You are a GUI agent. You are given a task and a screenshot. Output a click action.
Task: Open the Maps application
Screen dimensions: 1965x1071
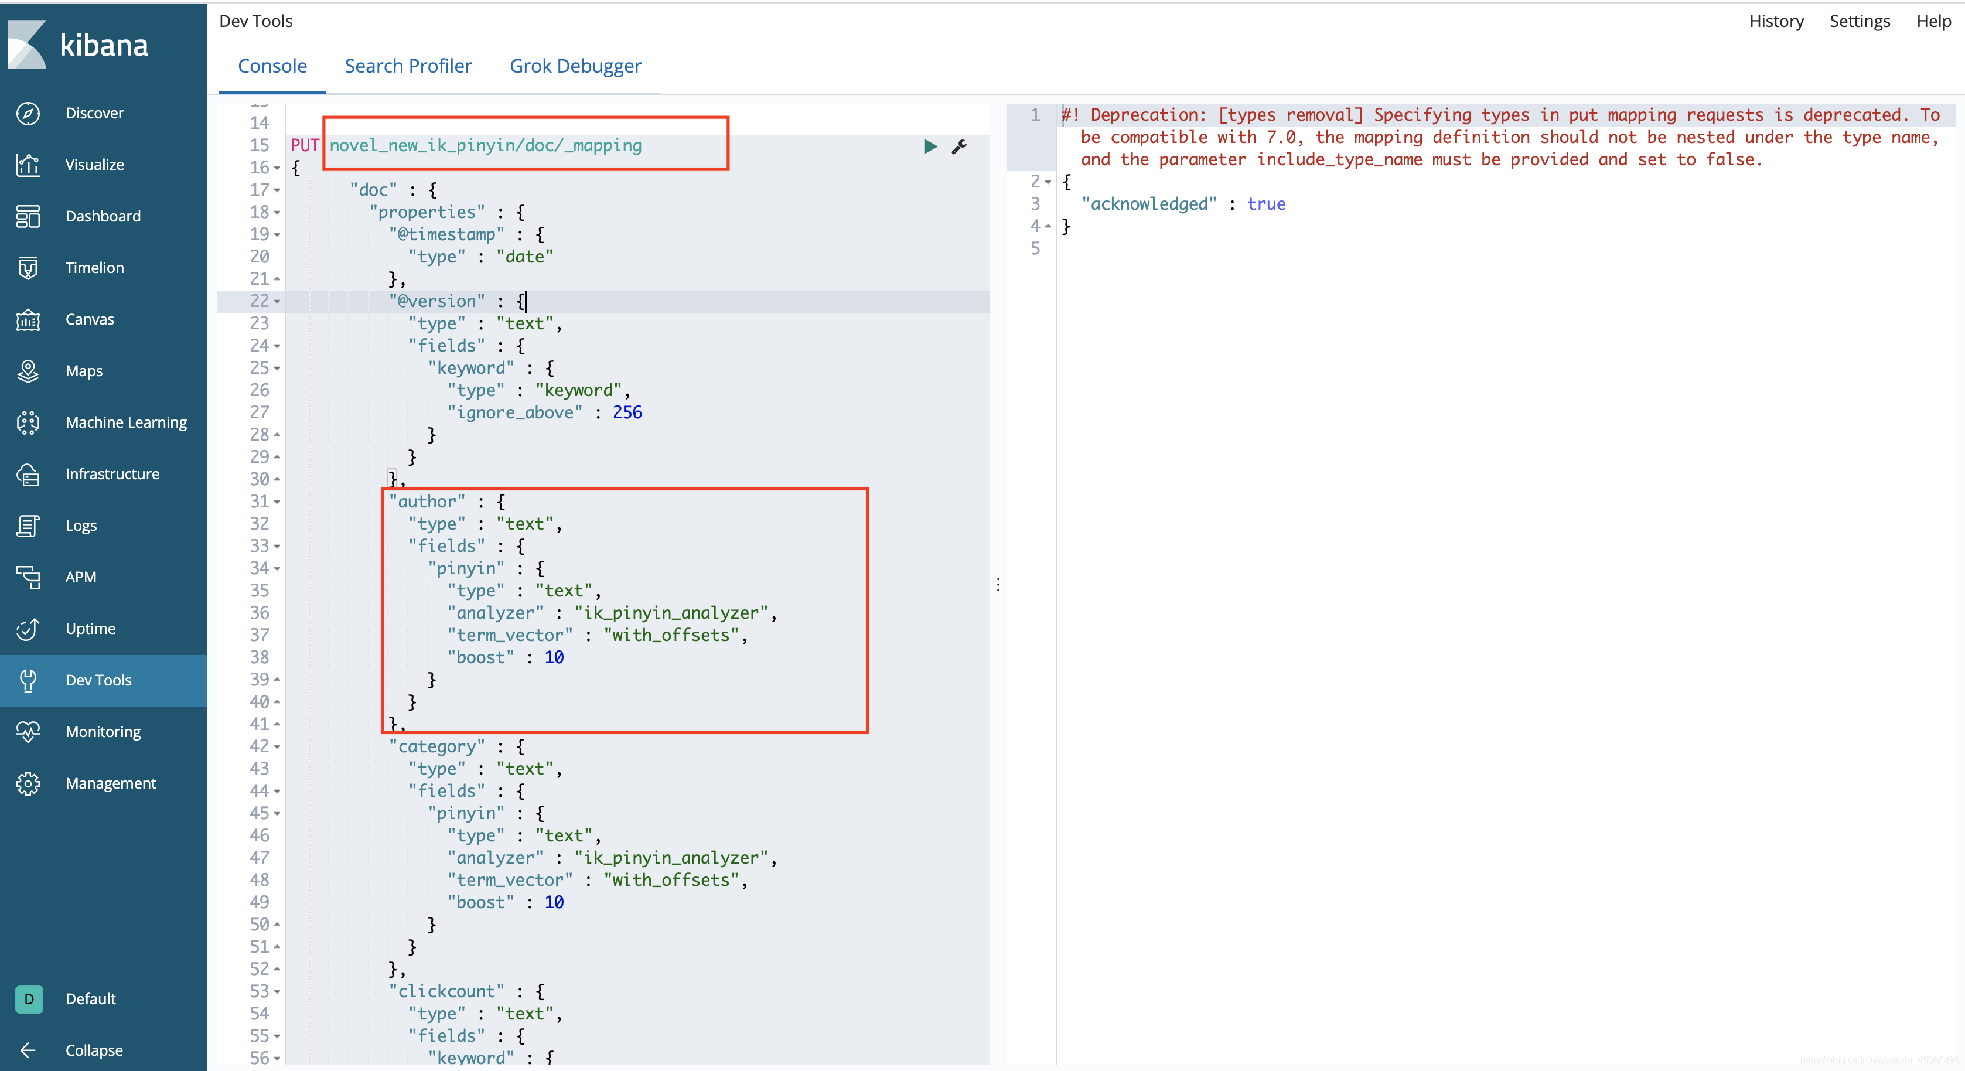click(x=84, y=371)
